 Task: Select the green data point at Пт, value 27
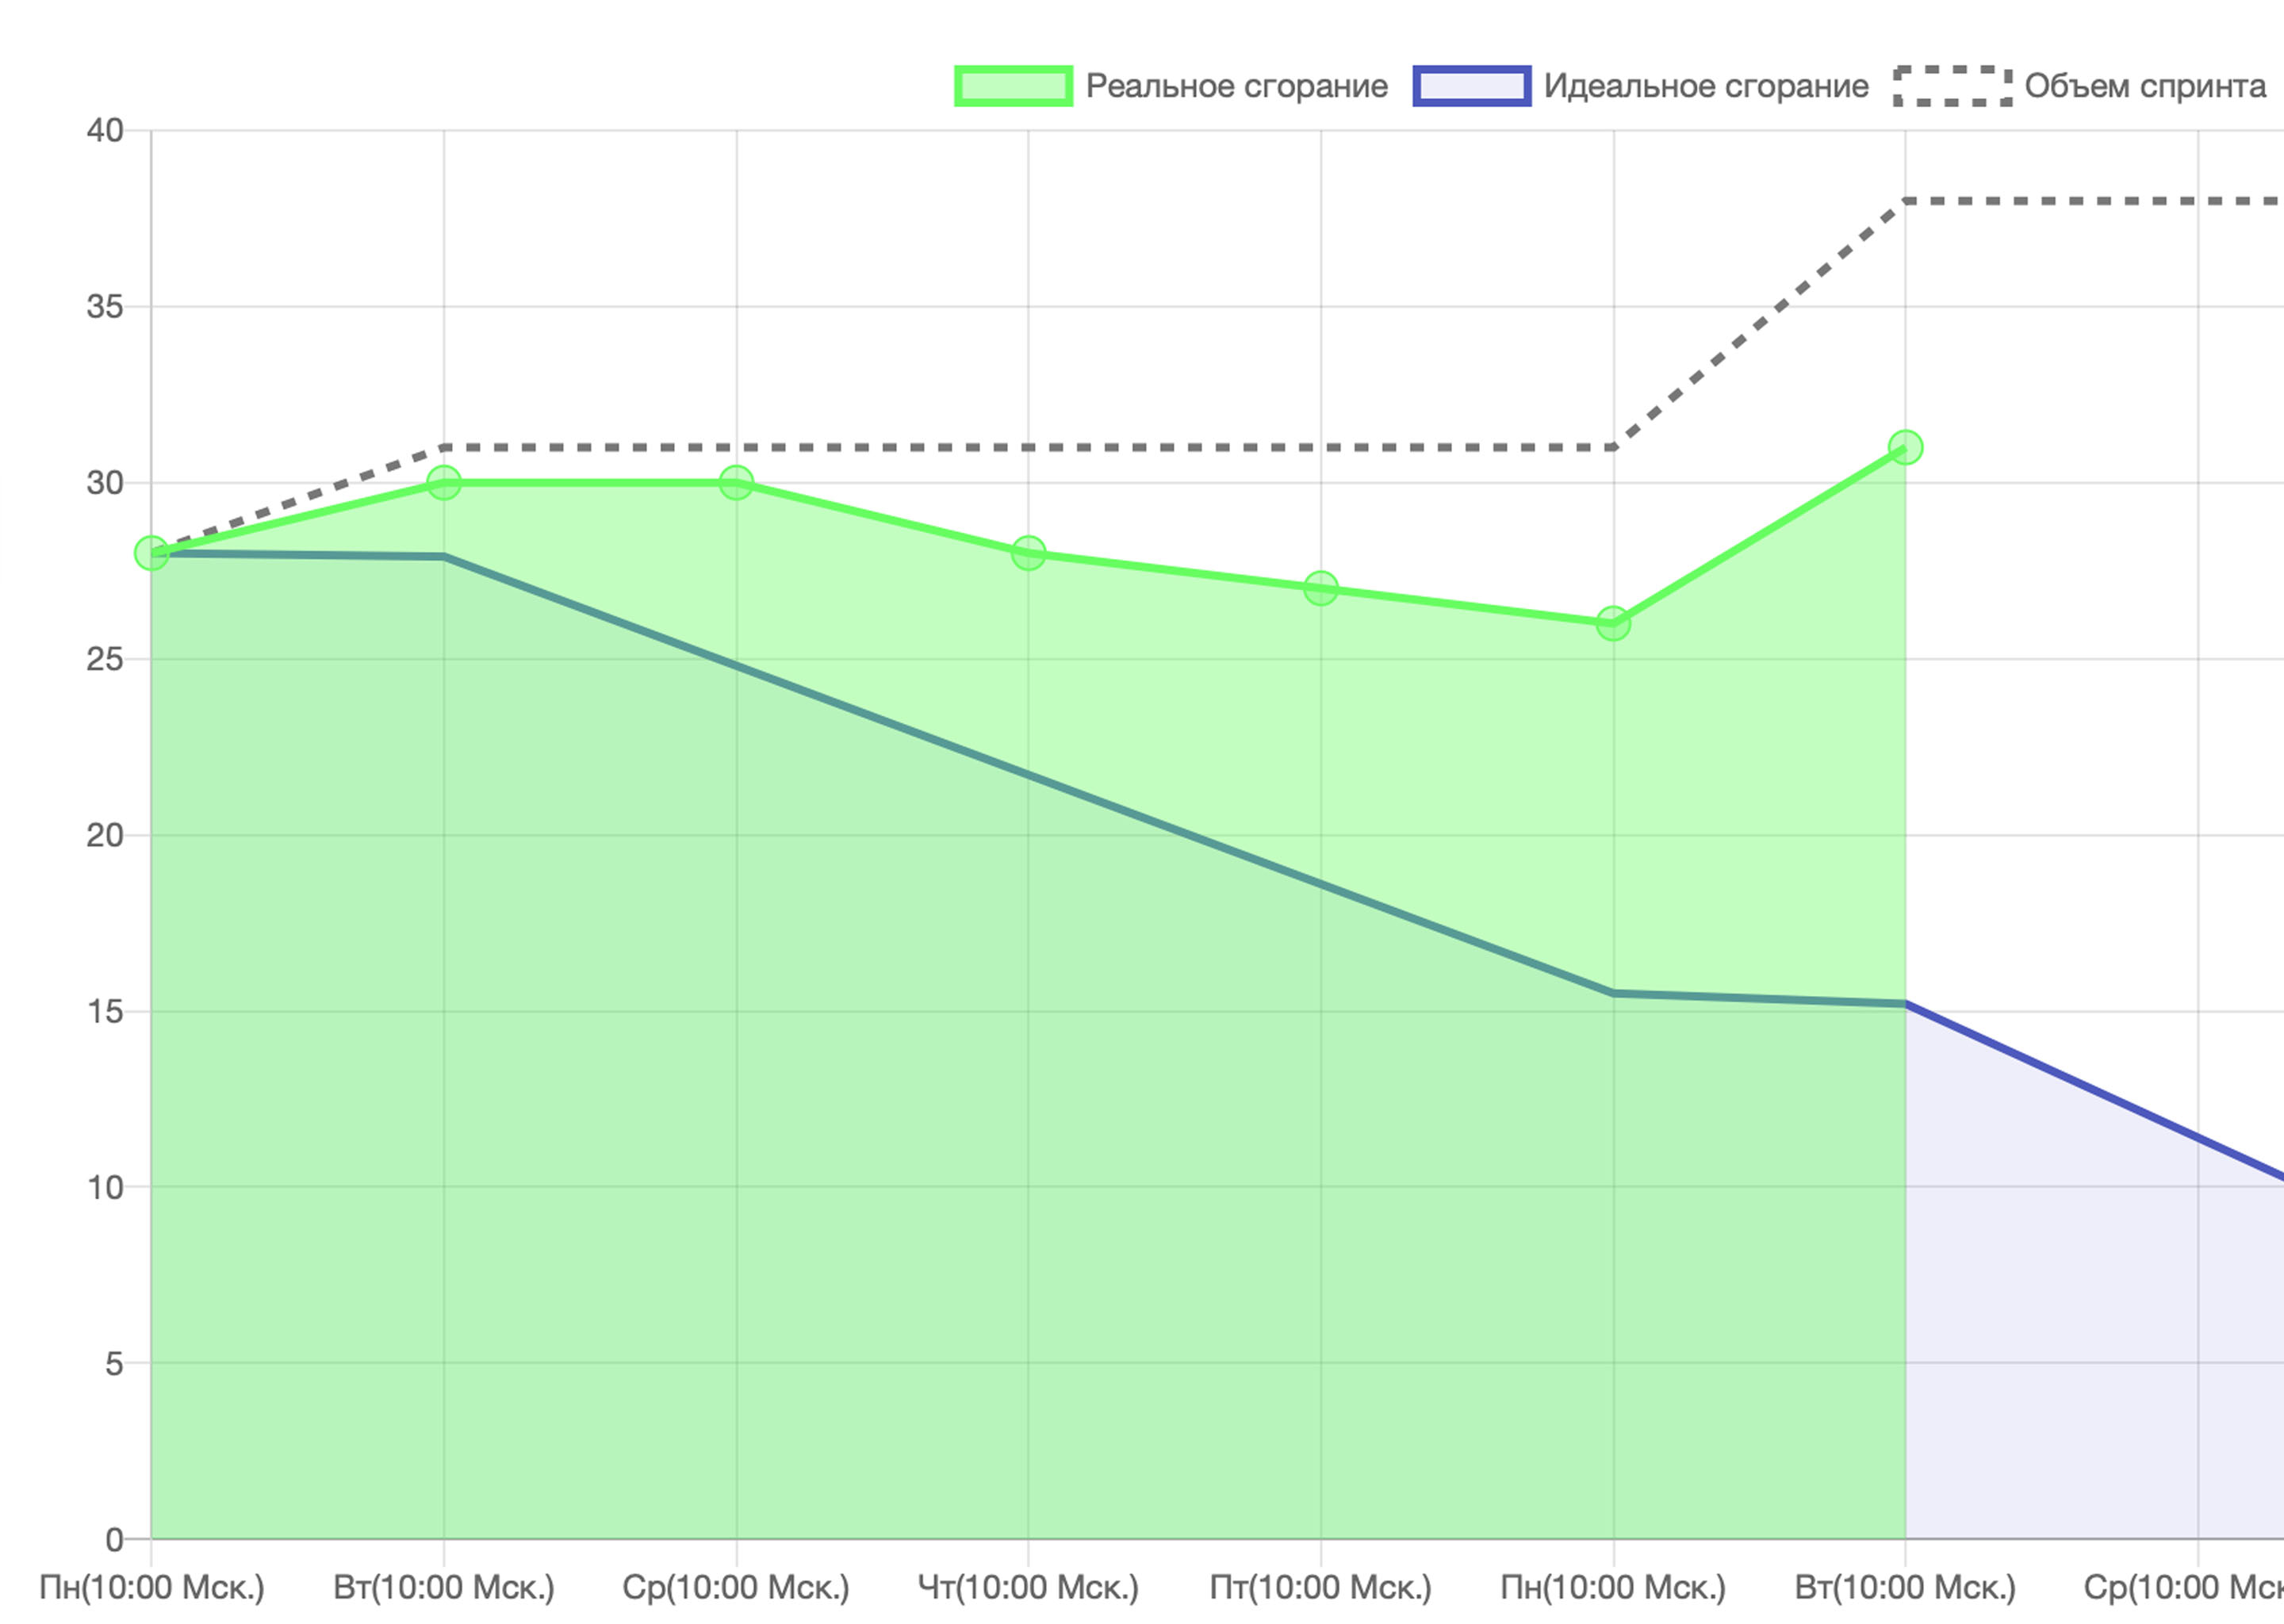(1321, 589)
